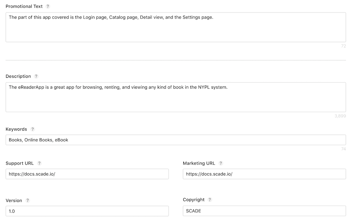Click the Marketing URL help icon

point(220,163)
